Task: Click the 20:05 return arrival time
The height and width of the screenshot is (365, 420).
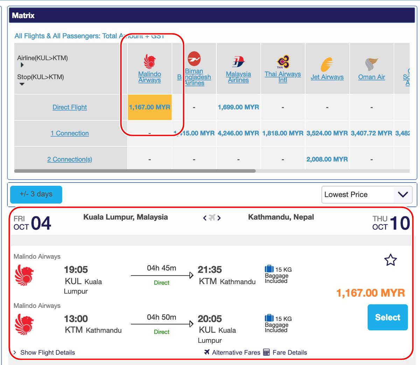Action: (x=210, y=319)
